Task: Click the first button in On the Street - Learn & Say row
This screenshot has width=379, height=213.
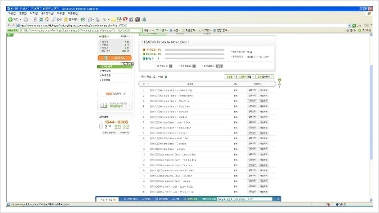Action: tap(252, 122)
